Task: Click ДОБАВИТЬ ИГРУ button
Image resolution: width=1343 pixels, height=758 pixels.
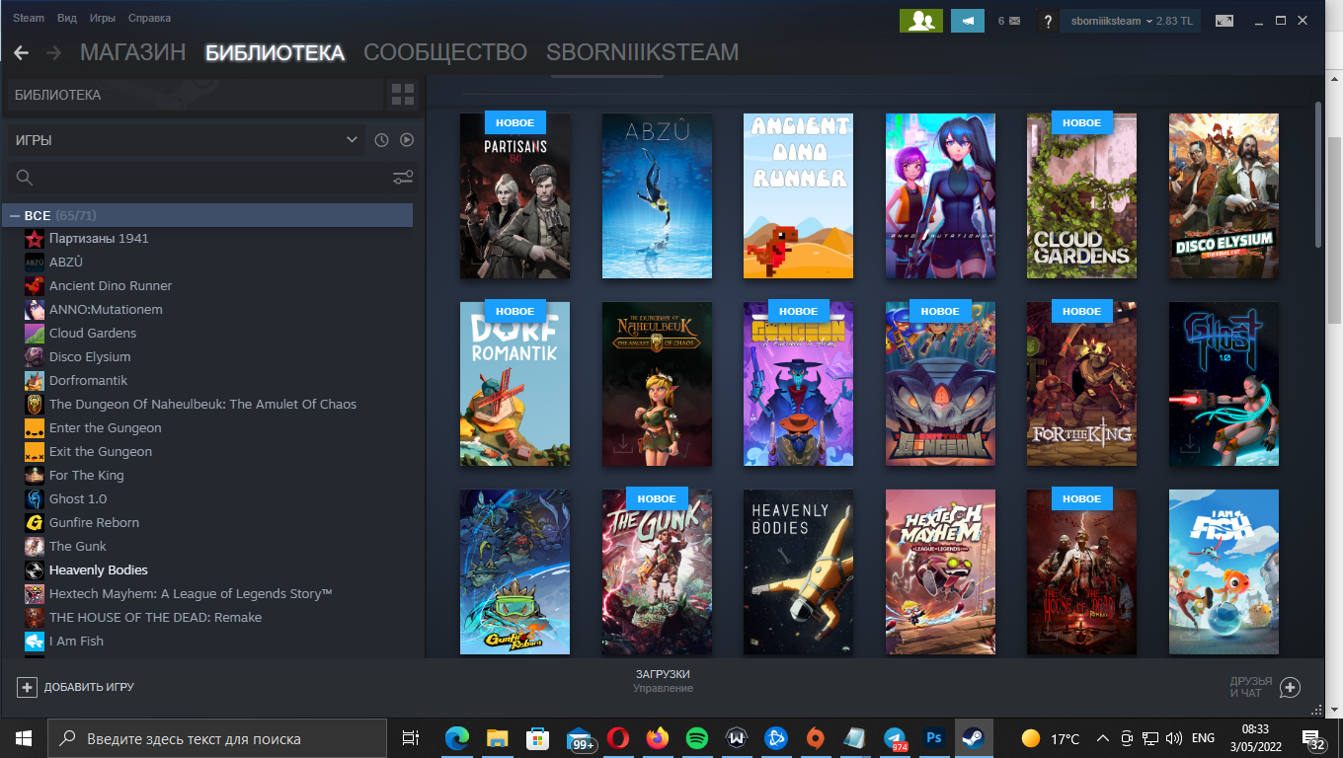Action: tap(76, 687)
